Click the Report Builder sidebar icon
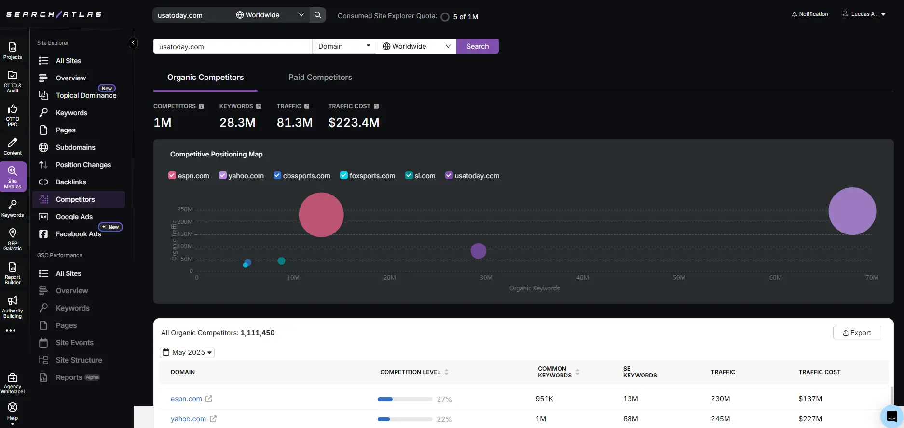The width and height of the screenshot is (904, 428). tap(13, 272)
